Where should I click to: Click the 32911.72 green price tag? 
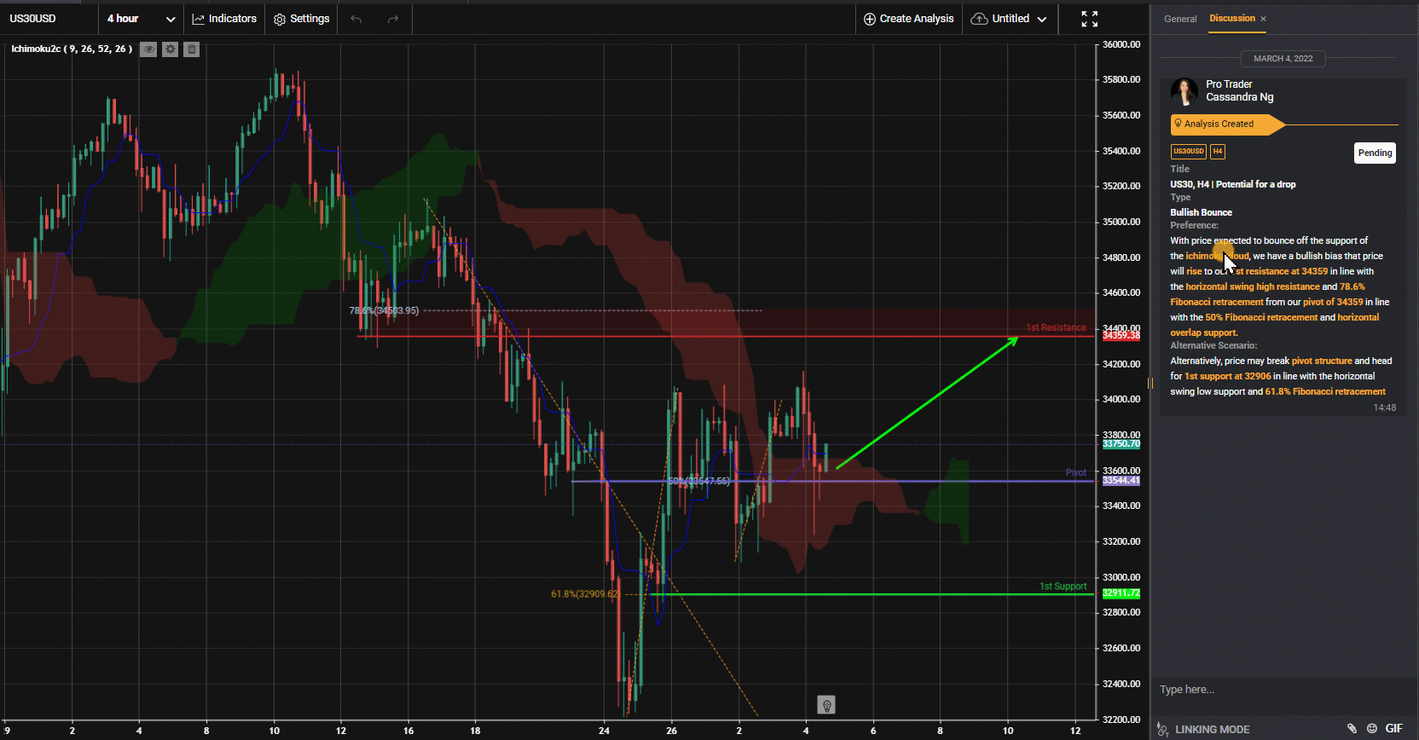[1121, 593]
